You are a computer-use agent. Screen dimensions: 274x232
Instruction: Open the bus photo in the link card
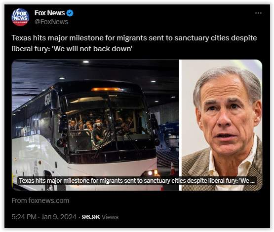pos(95,125)
